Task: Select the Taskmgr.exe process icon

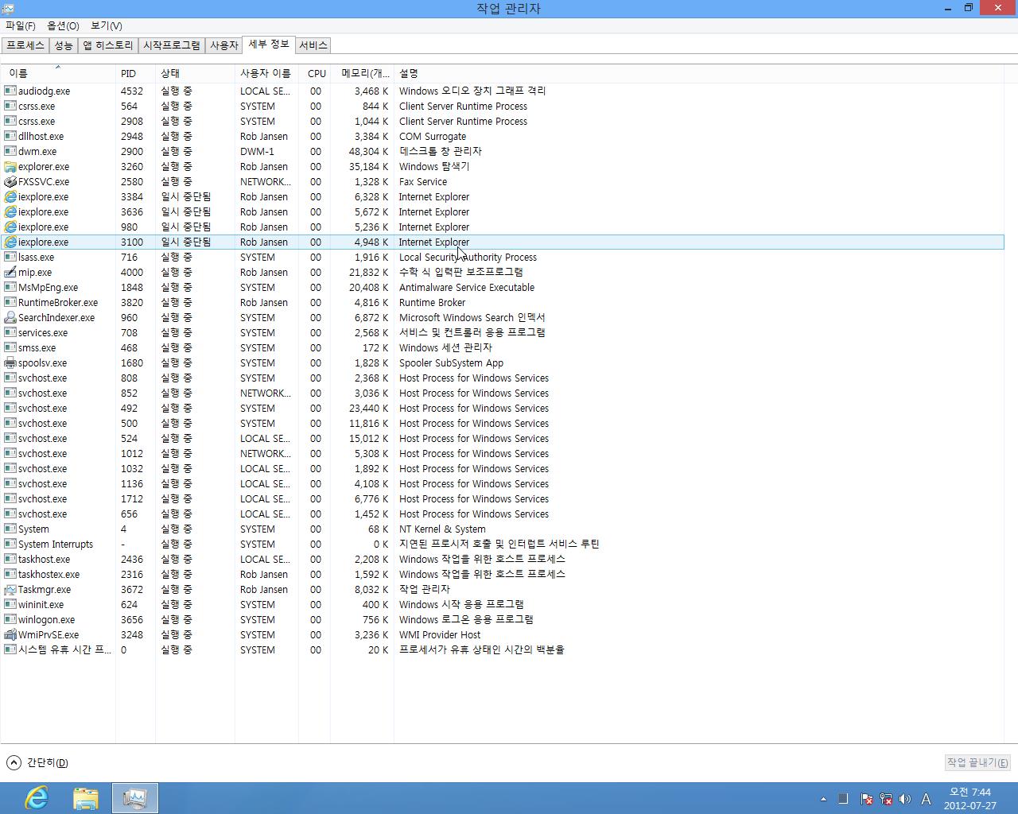Action: point(10,589)
